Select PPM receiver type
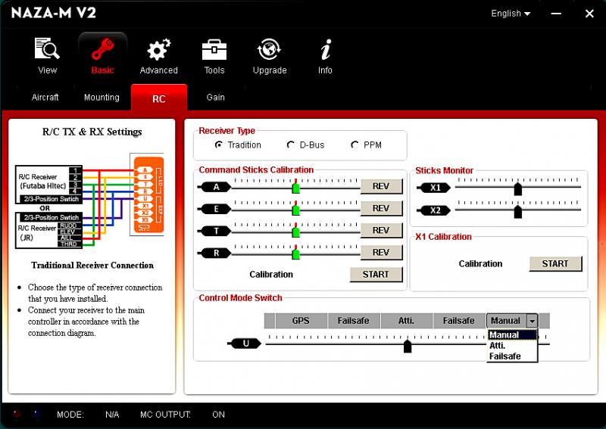The height and width of the screenshot is (429, 606). click(x=355, y=145)
